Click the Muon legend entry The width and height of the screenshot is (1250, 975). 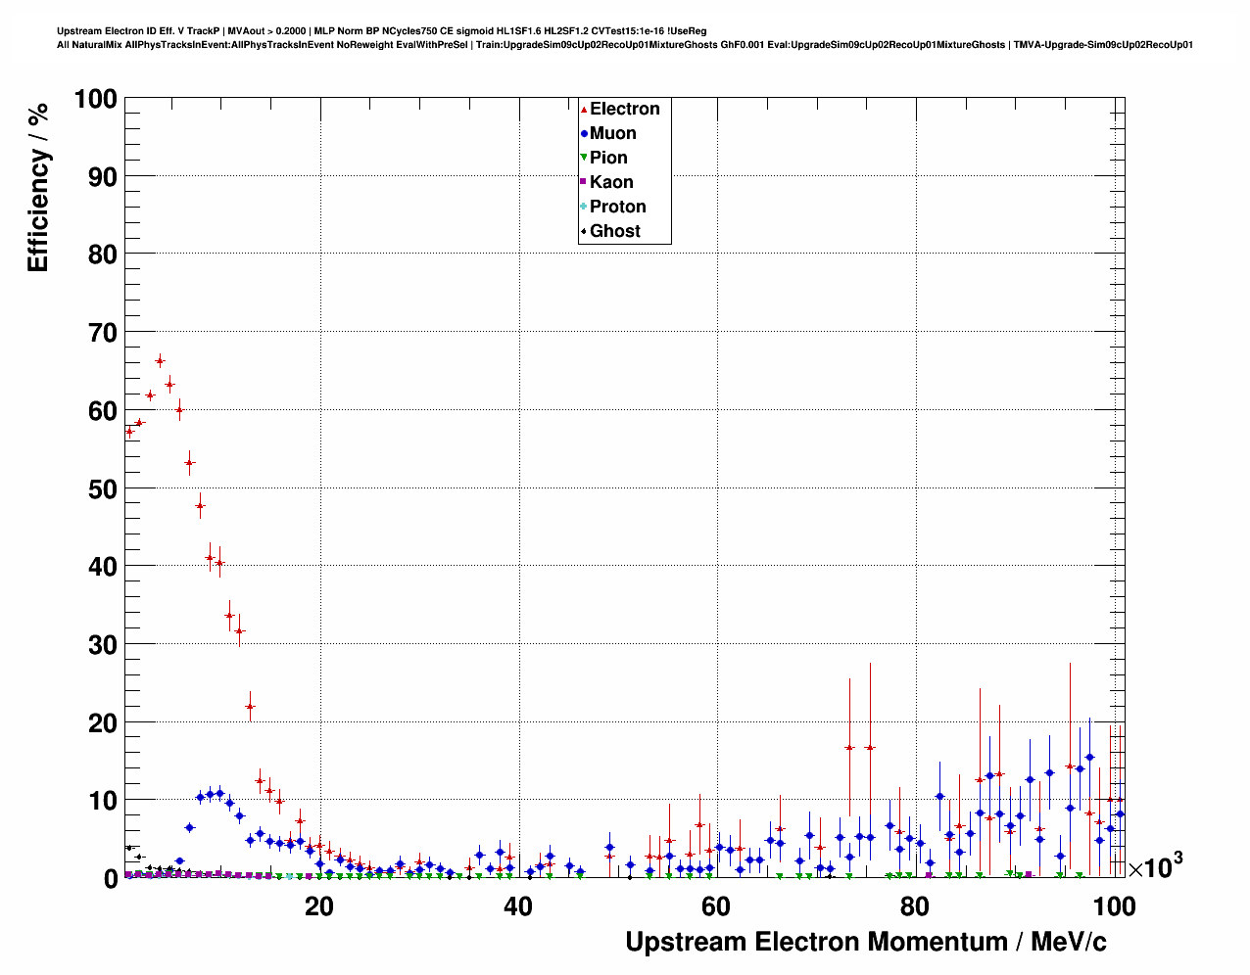(x=612, y=133)
